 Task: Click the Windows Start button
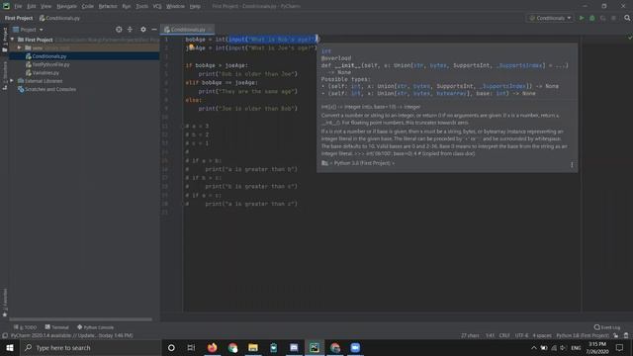[10, 347]
